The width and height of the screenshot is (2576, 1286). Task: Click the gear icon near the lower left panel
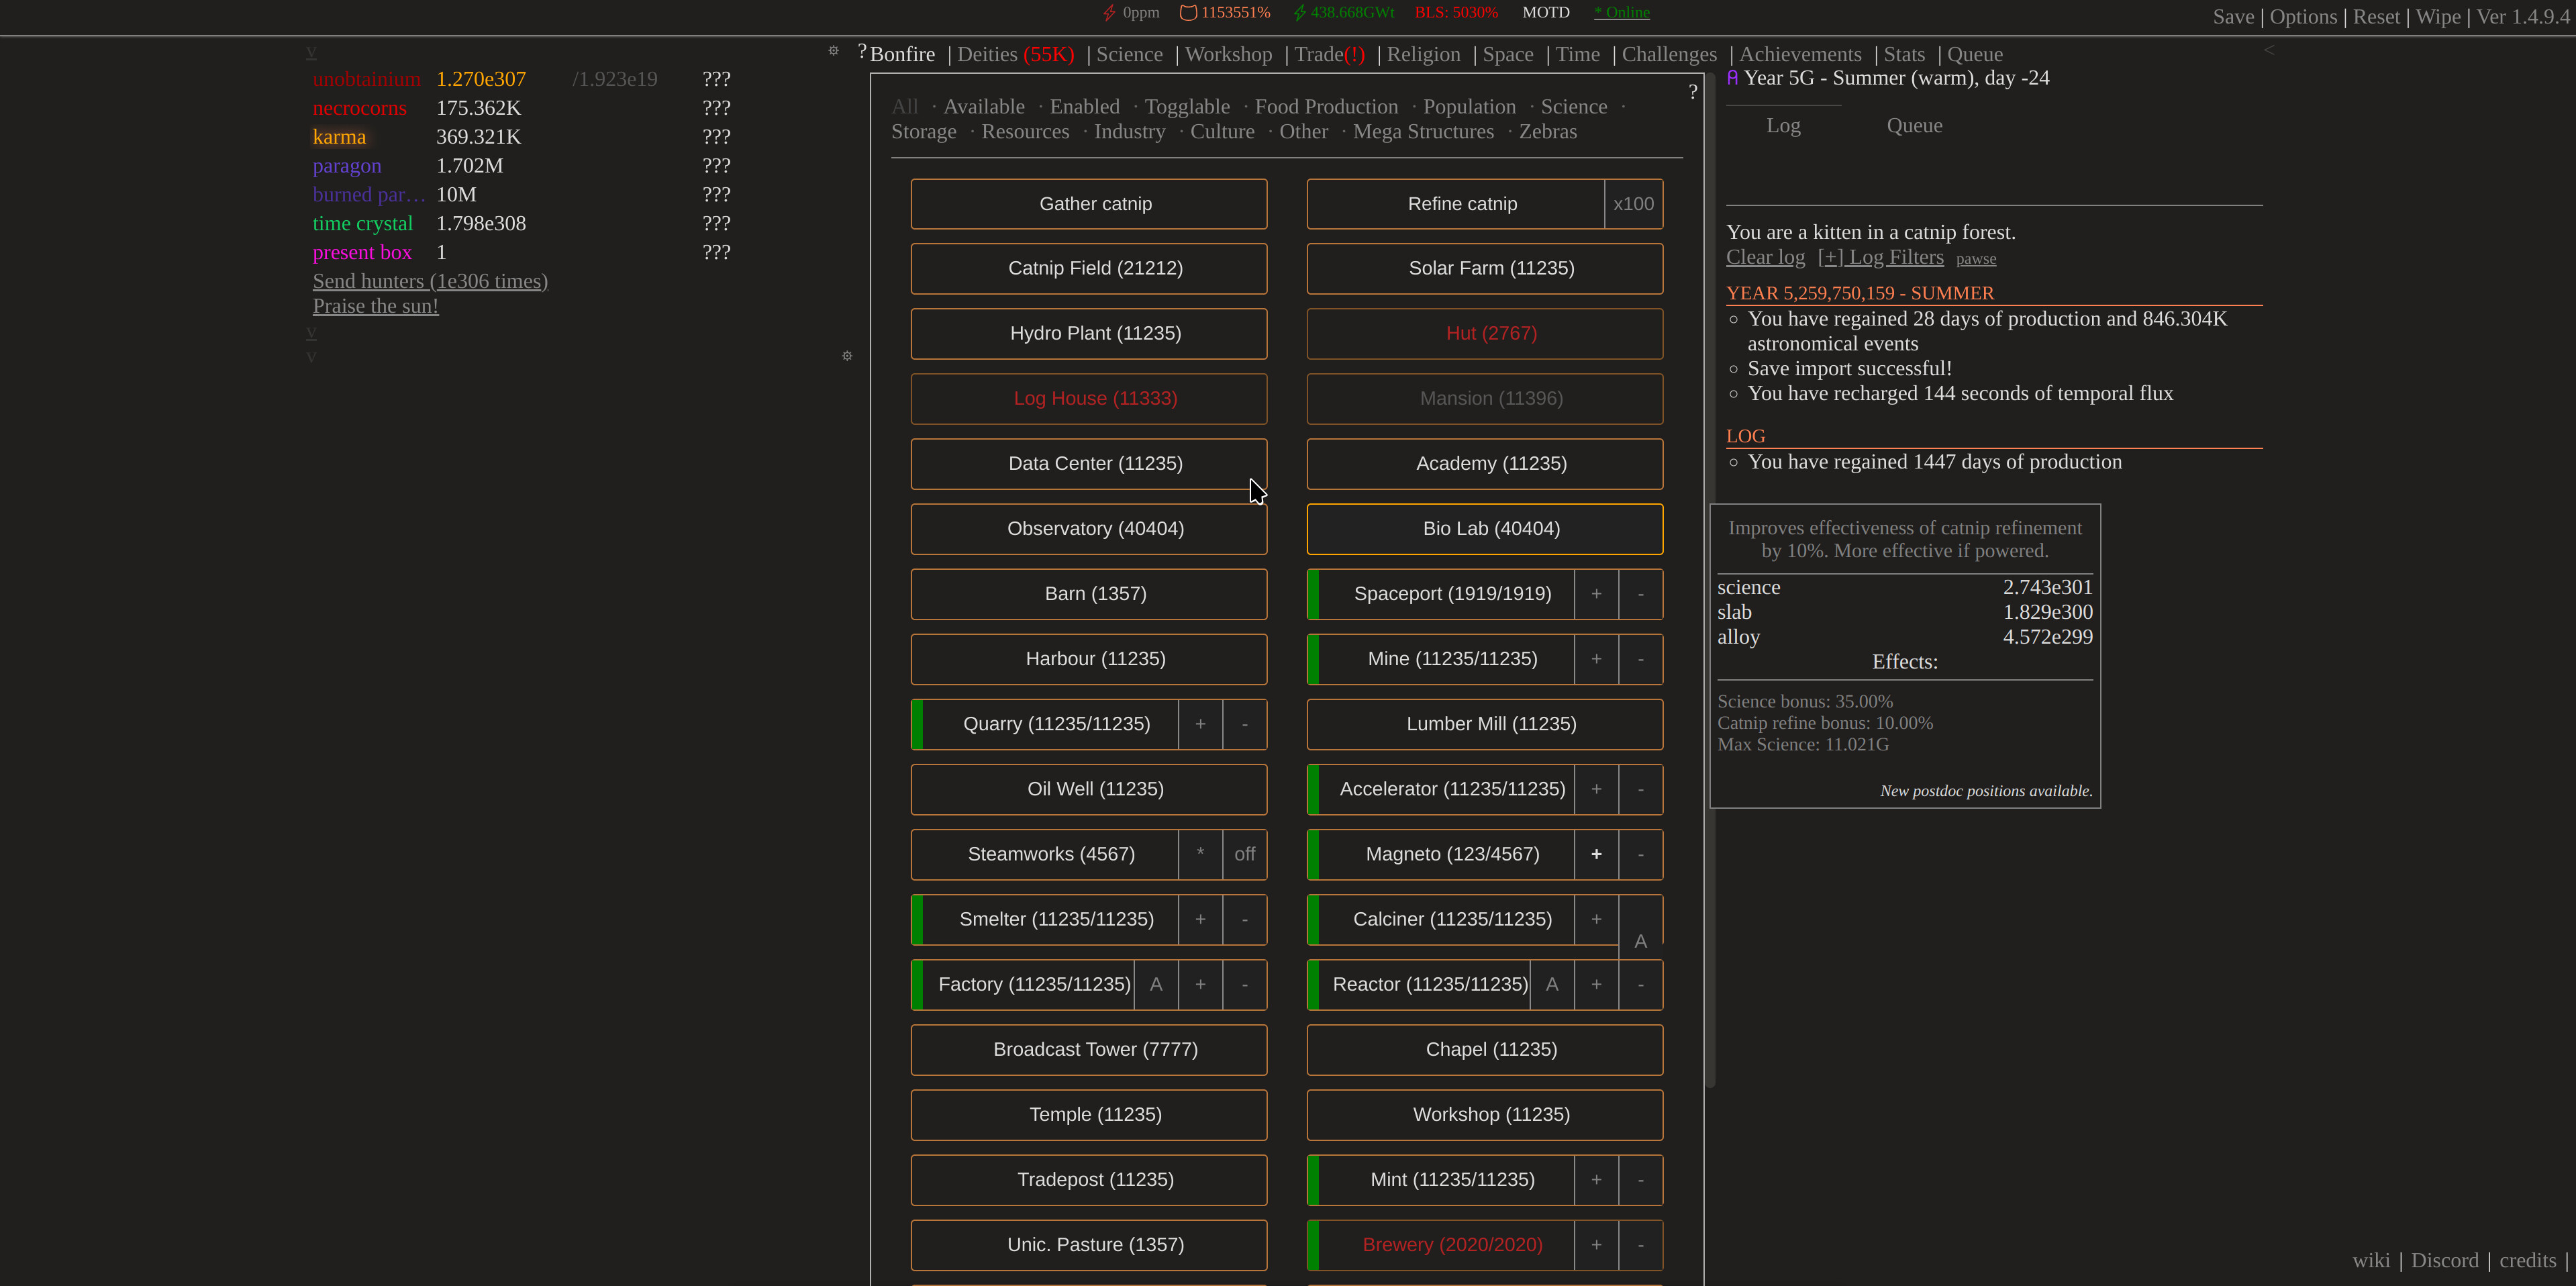847,356
